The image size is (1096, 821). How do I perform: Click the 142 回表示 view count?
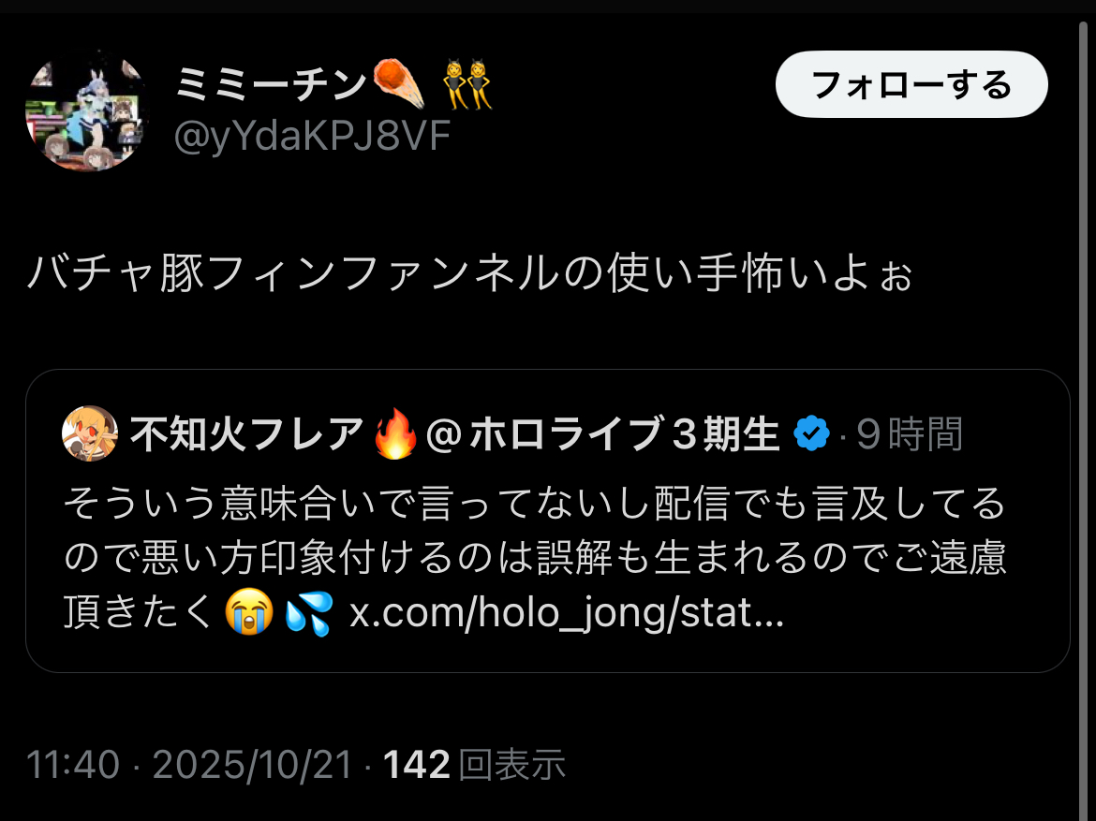click(474, 765)
